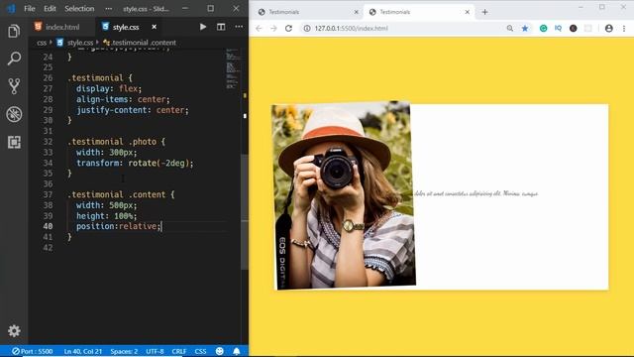
Task: Open notifications bell in status bar
Action: click(237, 351)
